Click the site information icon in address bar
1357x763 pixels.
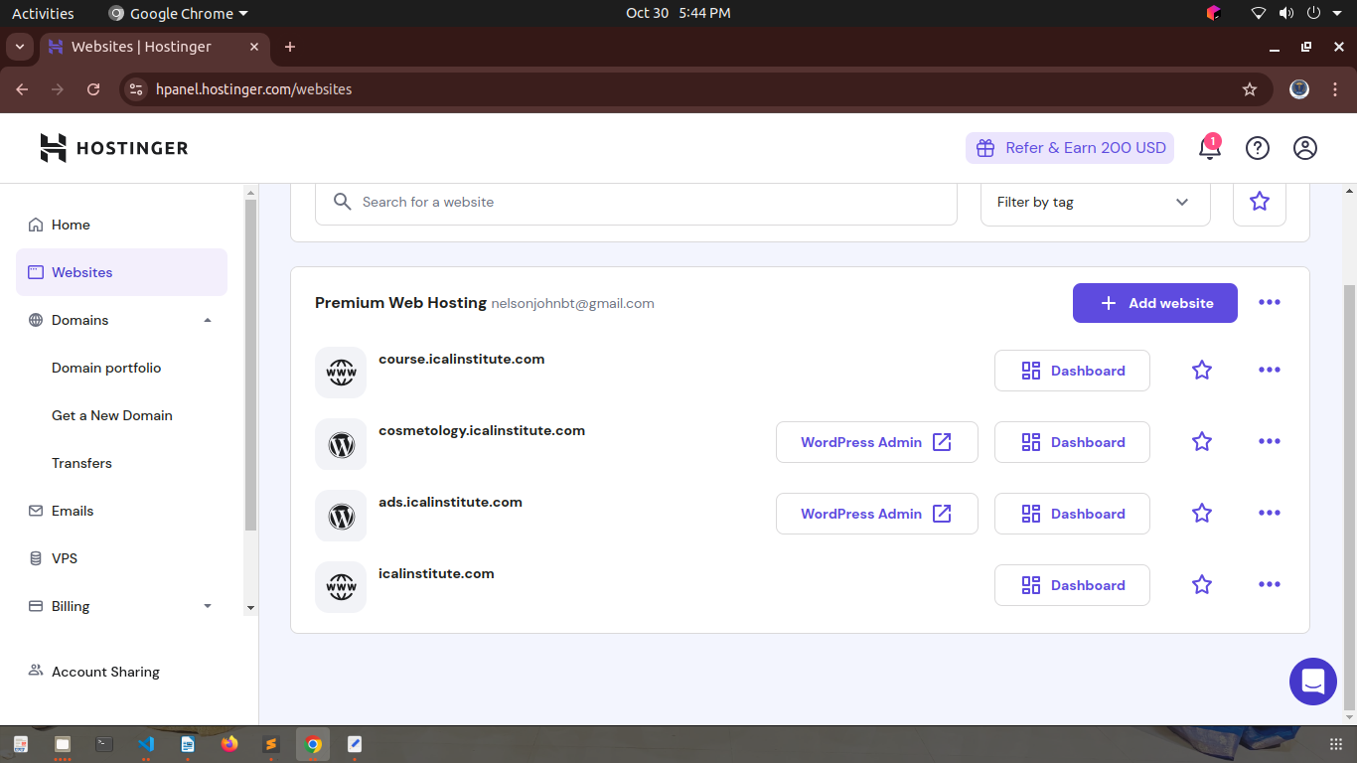click(x=137, y=89)
